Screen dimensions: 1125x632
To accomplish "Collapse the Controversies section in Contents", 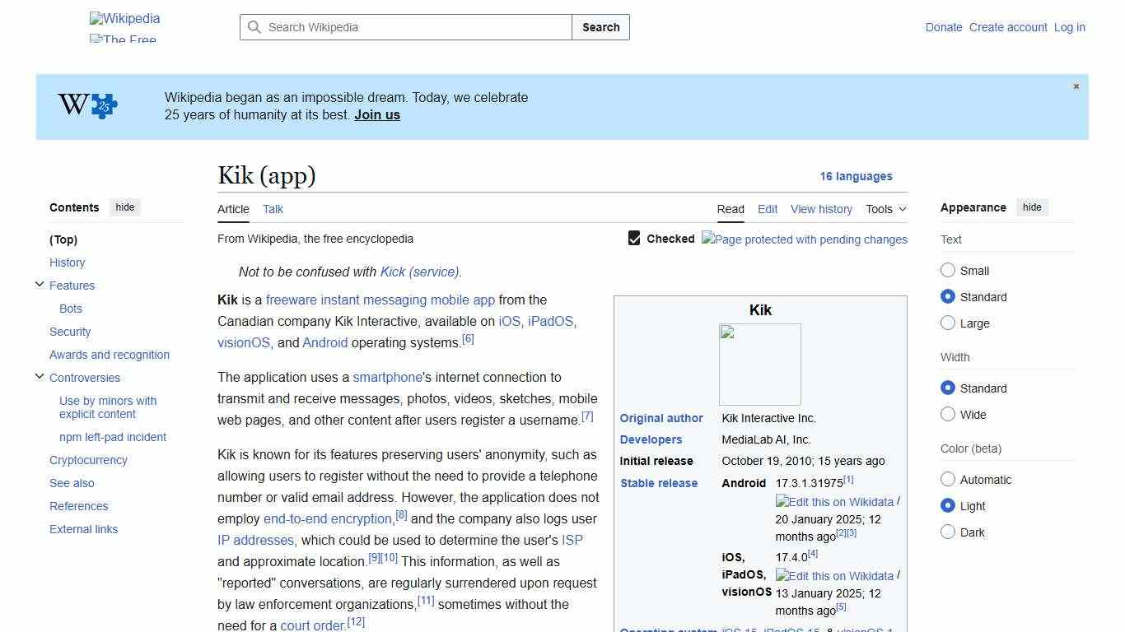I will (40, 376).
